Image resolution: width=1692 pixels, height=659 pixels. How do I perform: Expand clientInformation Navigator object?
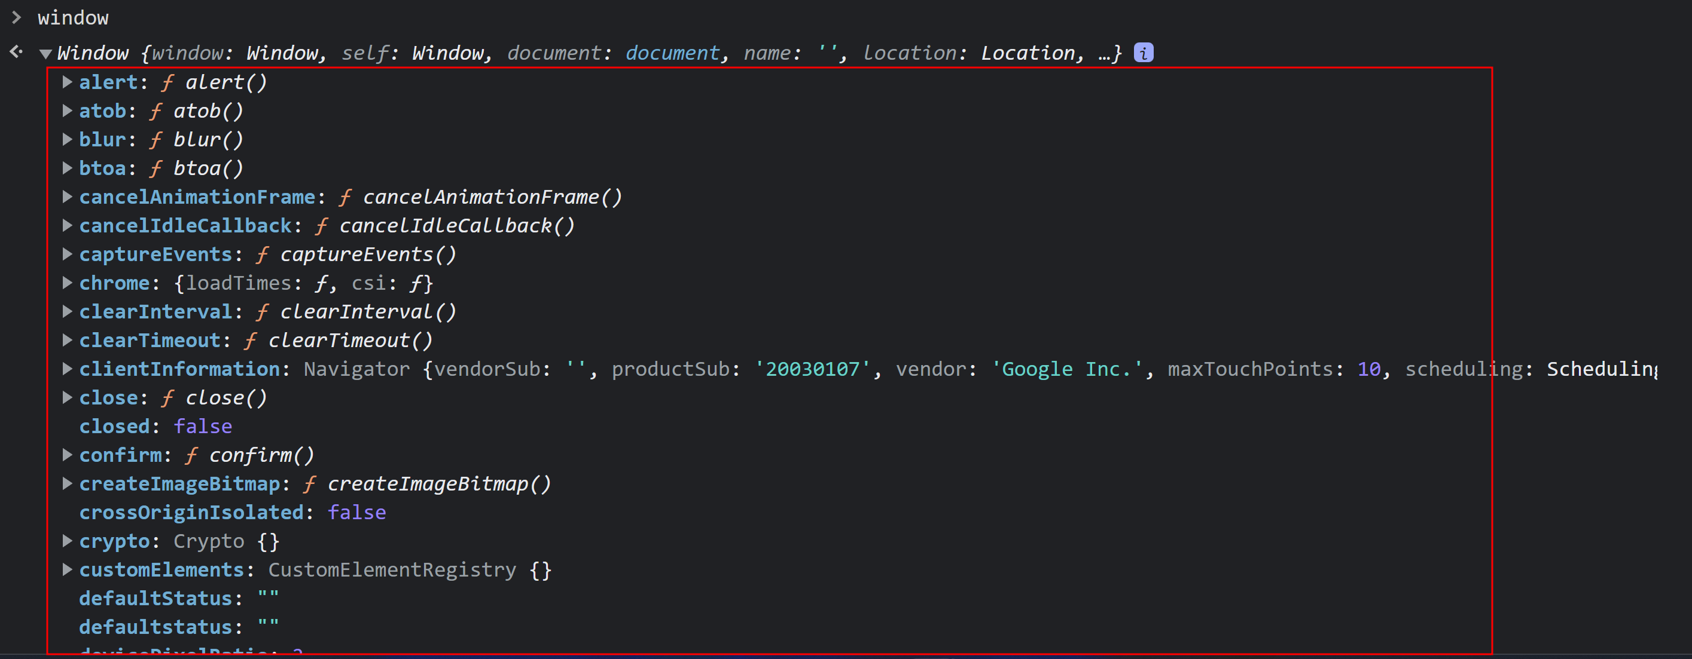[x=67, y=369]
